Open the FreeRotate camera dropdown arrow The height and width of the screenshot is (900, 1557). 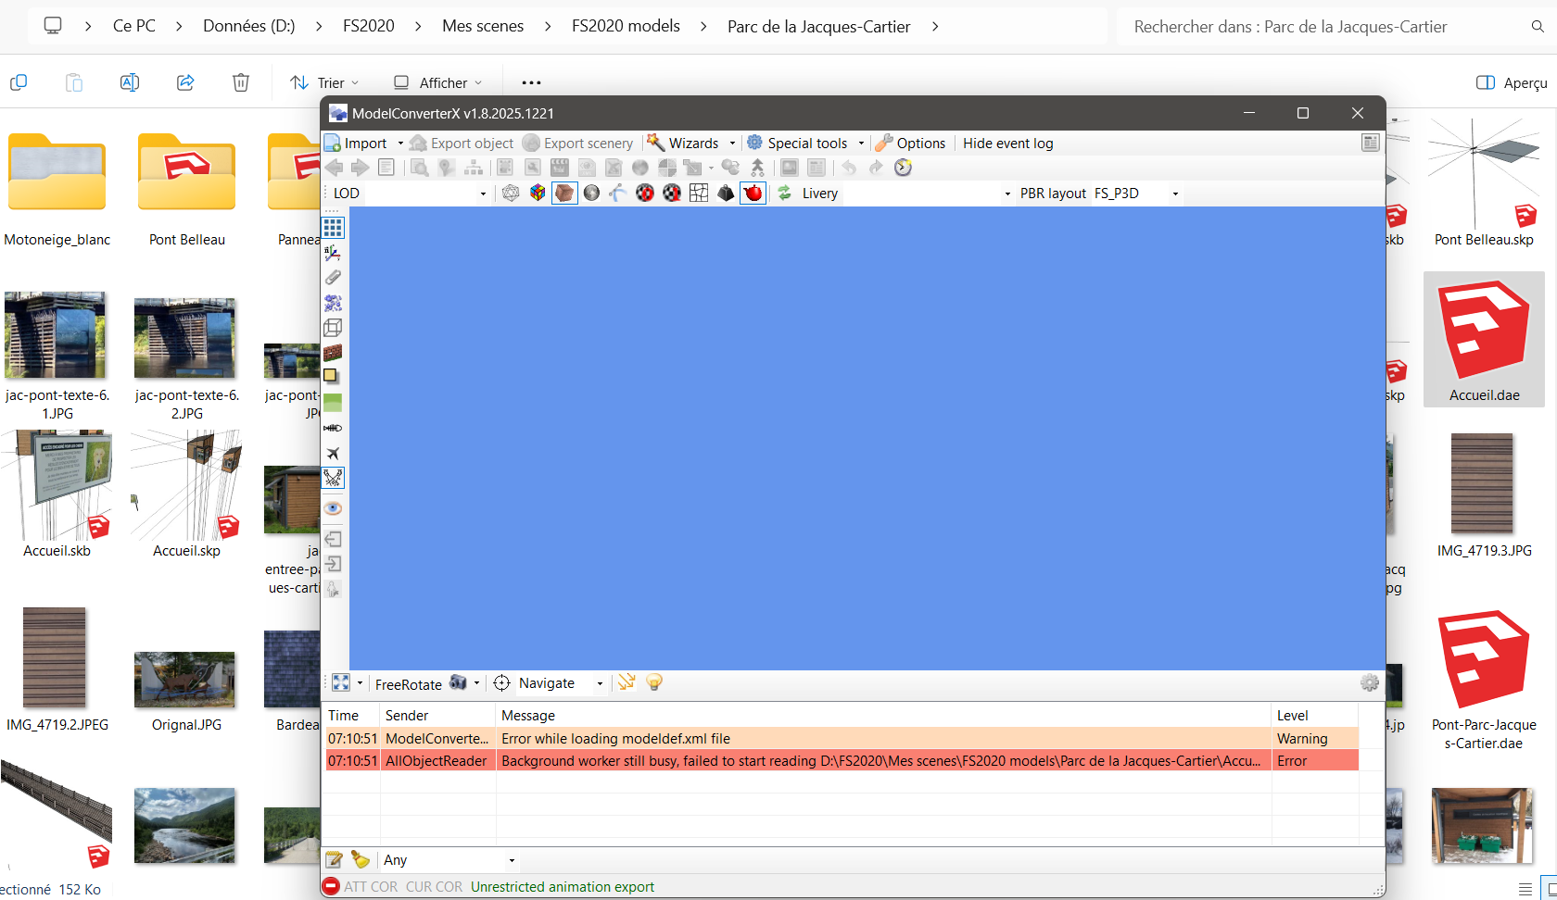[x=476, y=683]
